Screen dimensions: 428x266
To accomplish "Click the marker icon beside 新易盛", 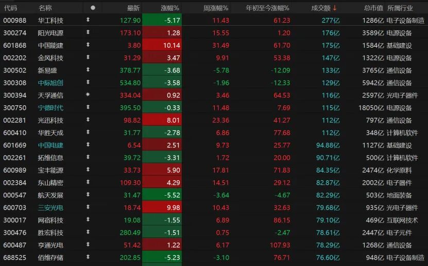I will 88,70.
